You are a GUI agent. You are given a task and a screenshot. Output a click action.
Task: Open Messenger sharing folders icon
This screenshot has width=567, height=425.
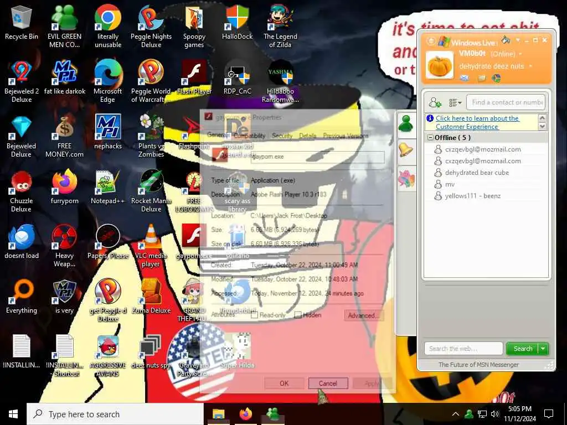coord(481,78)
